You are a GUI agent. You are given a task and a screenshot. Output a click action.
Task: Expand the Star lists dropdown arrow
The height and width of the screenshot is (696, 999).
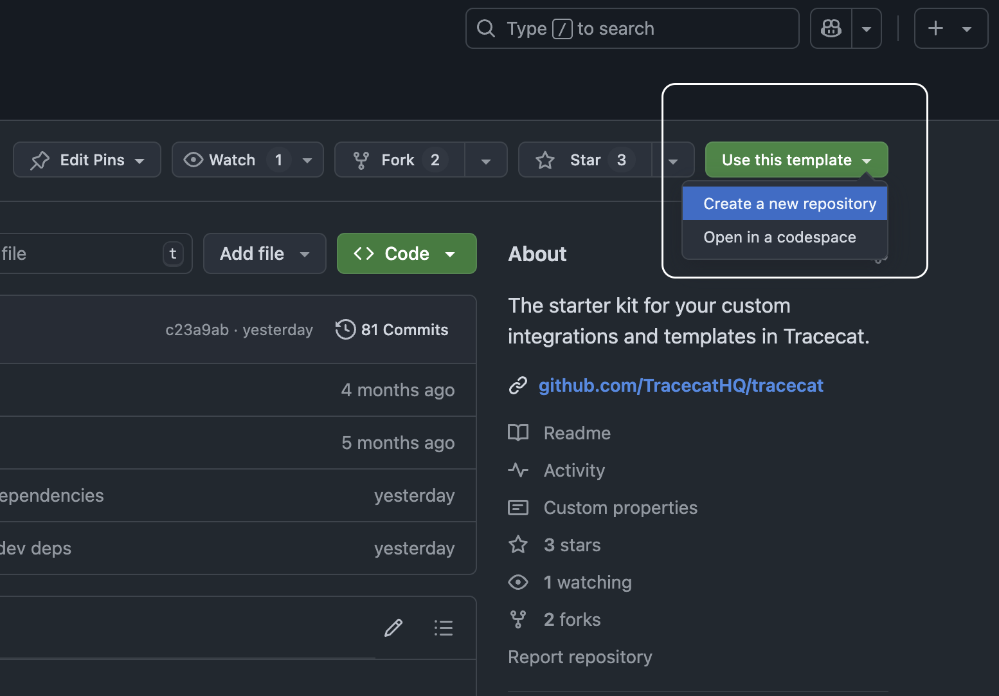(x=673, y=161)
